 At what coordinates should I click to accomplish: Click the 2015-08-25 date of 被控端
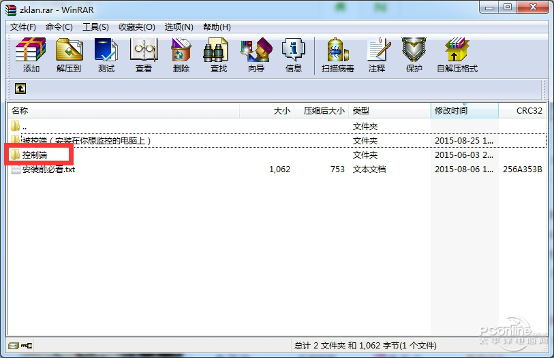pyautogui.click(x=464, y=140)
